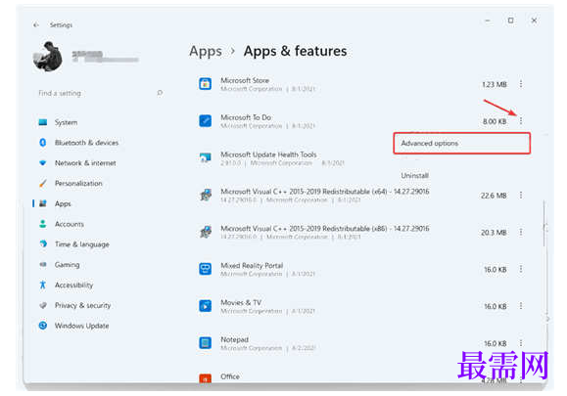This screenshot has height=396, width=567.
Task: Select the Gaming controller icon
Action: coord(43,265)
